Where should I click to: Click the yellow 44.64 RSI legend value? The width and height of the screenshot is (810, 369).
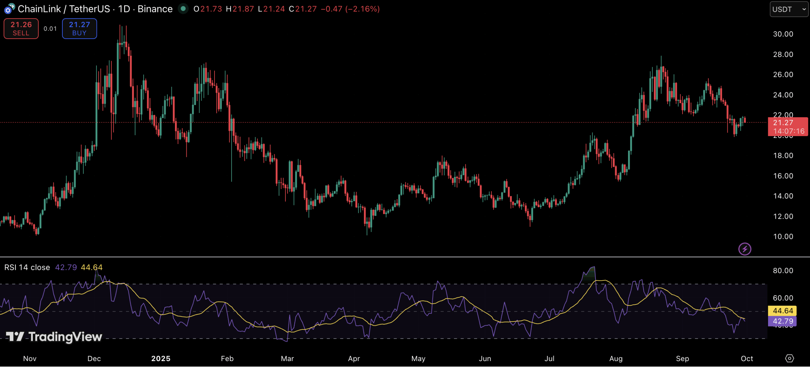point(91,267)
